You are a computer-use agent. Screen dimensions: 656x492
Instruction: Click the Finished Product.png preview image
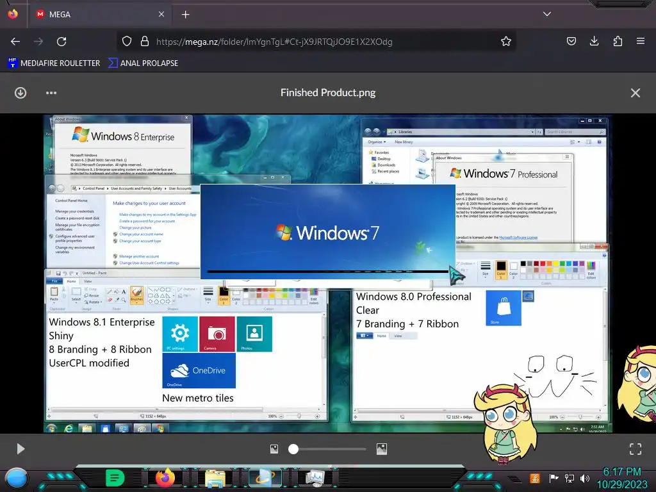[x=327, y=274]
